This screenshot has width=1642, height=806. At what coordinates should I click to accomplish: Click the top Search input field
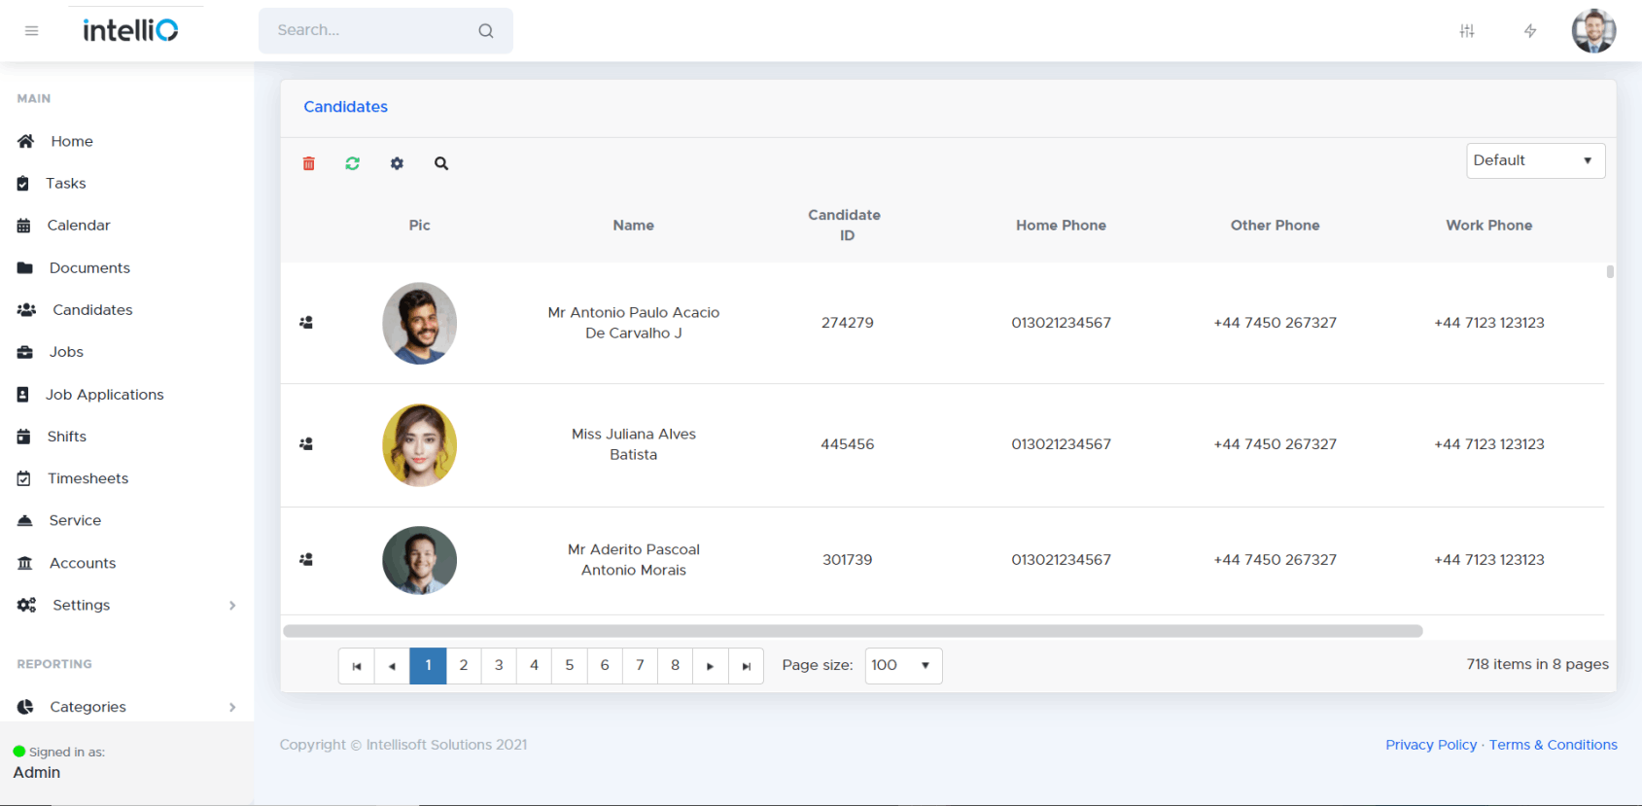[374, 30]
